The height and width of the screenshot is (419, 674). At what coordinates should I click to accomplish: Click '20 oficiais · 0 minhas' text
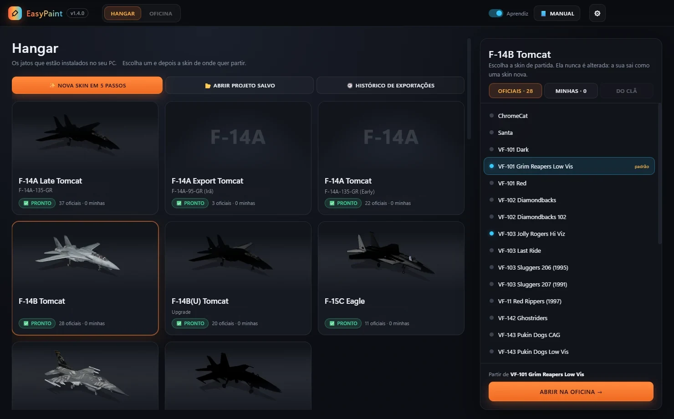pyautogui.click(x=235, y=323)
